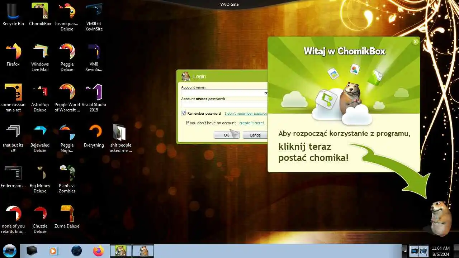Launch Plants vs Zombies from desktop
Screen dimensions: 459x258
(67, 179)
